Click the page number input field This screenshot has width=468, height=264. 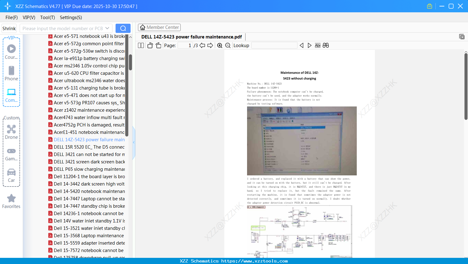[185, 46]
